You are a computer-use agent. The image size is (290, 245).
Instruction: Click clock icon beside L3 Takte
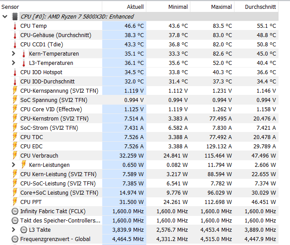24,230
